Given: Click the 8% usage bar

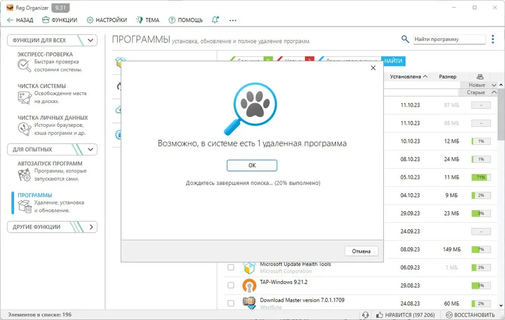Looking at the screenshot, I should click(481, 214).
